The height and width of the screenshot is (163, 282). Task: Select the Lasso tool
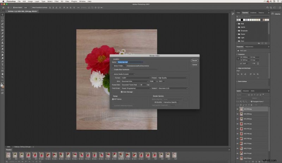tap(2, 21)
